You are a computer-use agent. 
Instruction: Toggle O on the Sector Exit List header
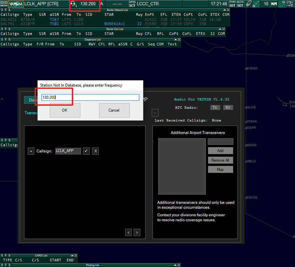pos(2,29)
